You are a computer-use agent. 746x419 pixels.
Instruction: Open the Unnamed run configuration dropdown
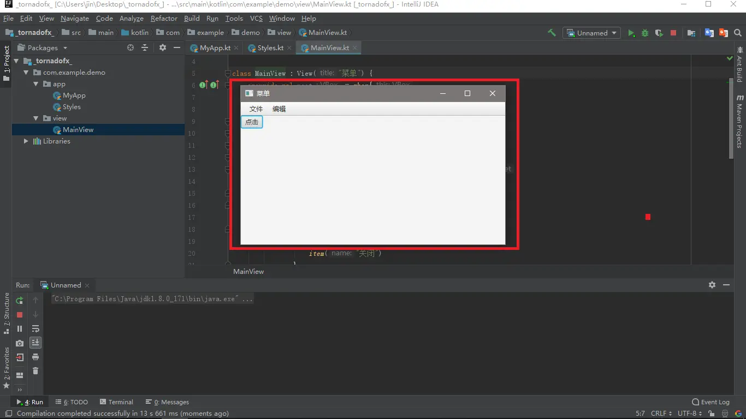593,33
